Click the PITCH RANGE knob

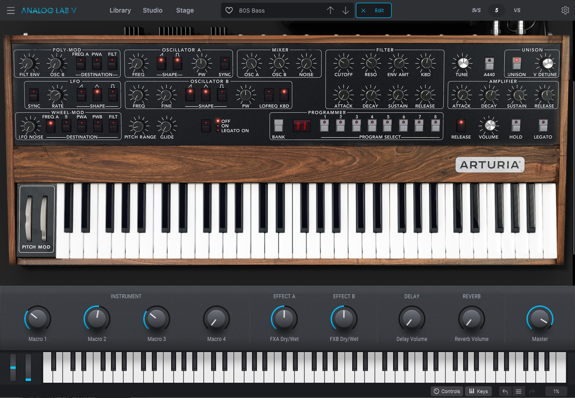[139, 126]
